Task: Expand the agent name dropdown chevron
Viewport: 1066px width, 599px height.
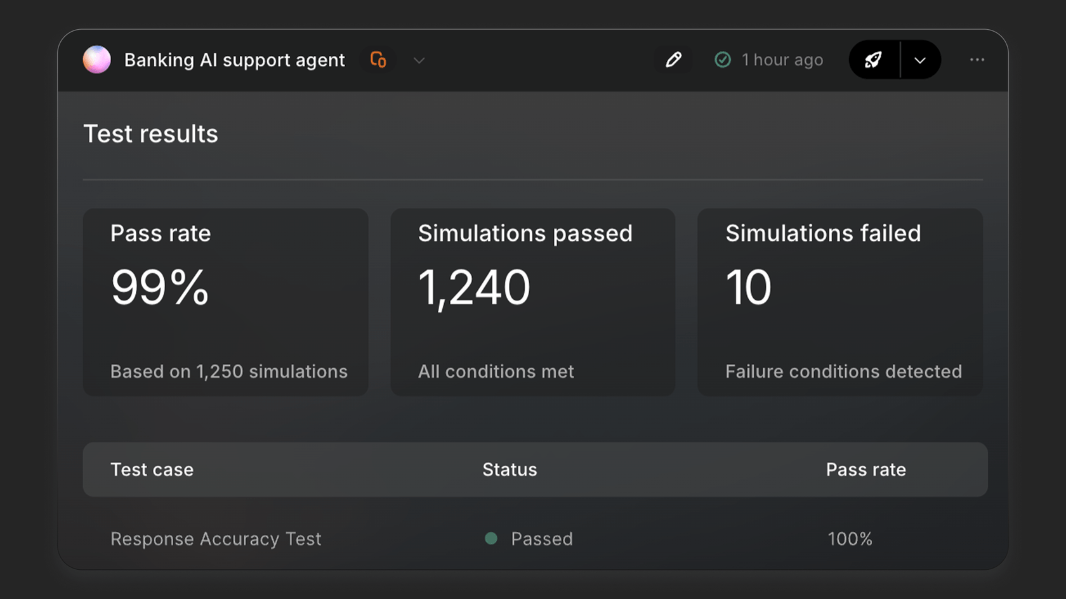Action: pyautogui.click(x=418, y=60)
